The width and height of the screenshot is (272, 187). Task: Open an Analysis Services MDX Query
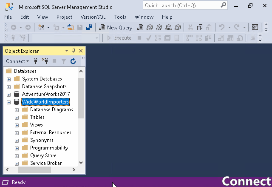pos(150,27)
